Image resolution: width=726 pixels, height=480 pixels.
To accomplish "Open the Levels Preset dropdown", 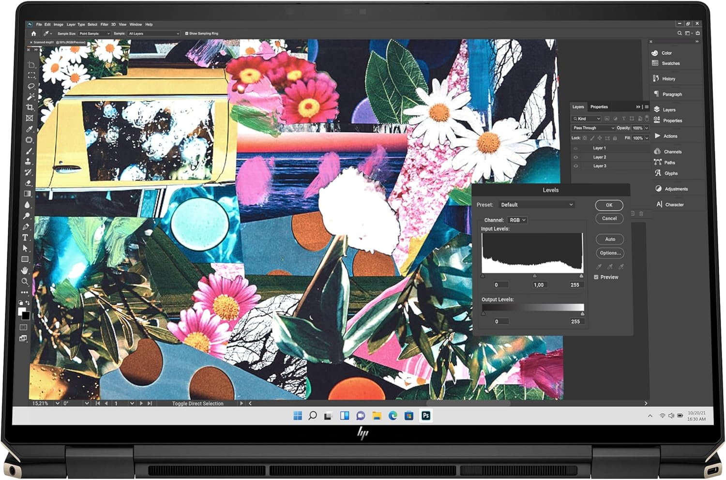I will (x=536, y=205).
